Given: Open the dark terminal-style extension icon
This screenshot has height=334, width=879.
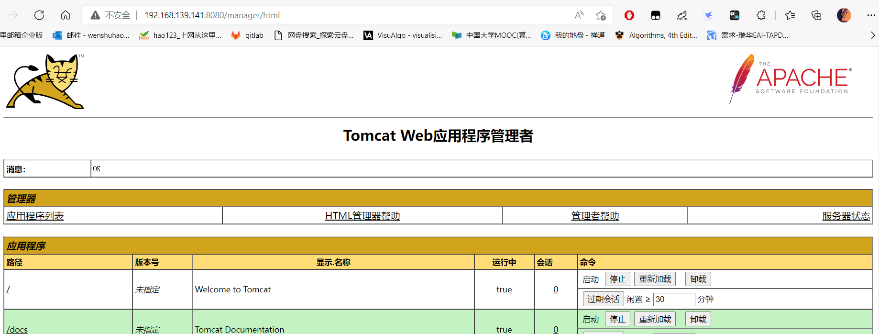Looking at the screenshot, I should 735,15.
